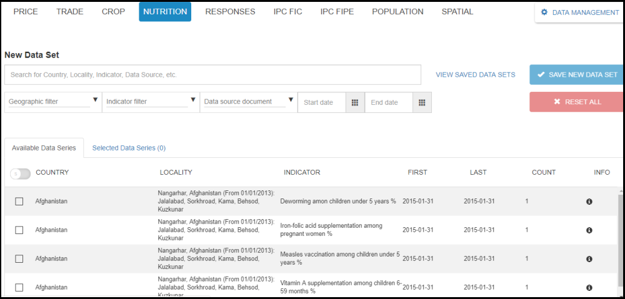
Task: Click info icon for Measles vaccination row
Action: pyautogui.click(x=589, y=259)
